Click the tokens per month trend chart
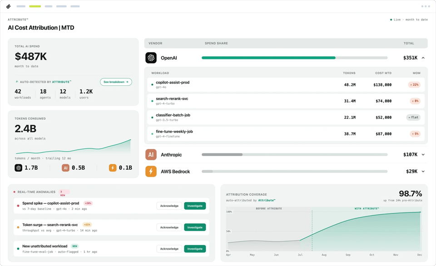The width and height of the screenshot is (436, 266). 73,147
